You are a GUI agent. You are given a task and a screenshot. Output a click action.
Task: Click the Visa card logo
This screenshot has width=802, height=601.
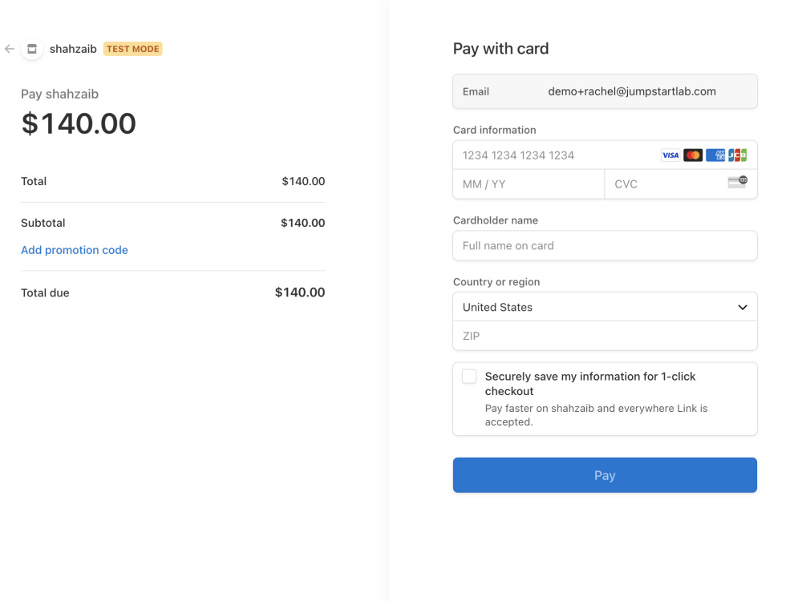coord(670,155)
